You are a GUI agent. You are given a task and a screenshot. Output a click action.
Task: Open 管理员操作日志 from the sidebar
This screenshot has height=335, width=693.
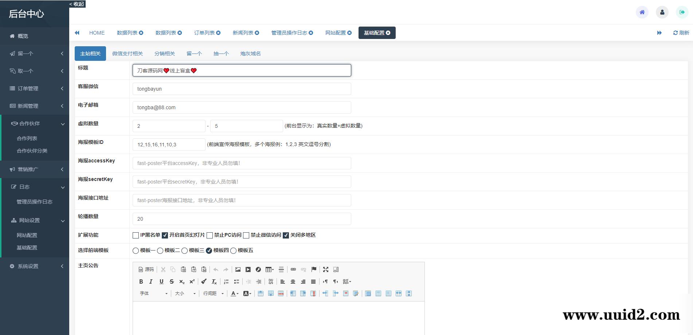[34, 201]
